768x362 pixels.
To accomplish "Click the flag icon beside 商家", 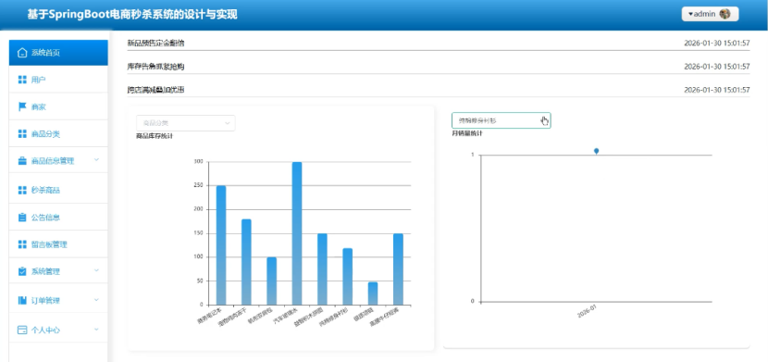I will tap(22, 106).
